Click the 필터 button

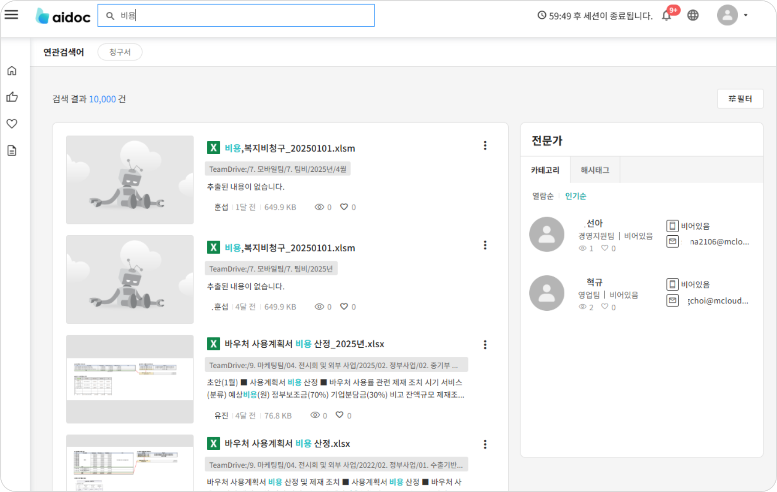(740, 99)
